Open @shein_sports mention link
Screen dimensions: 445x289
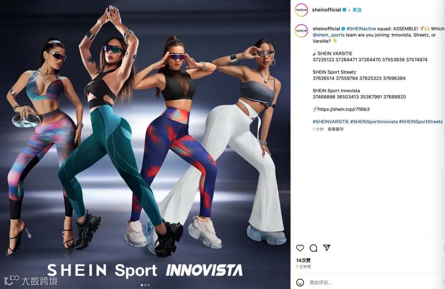tap(329, 35)
